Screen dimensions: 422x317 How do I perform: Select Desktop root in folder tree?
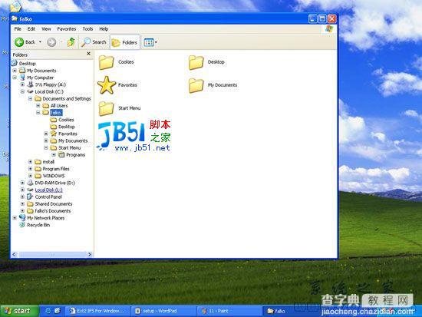tap(27, 64)
